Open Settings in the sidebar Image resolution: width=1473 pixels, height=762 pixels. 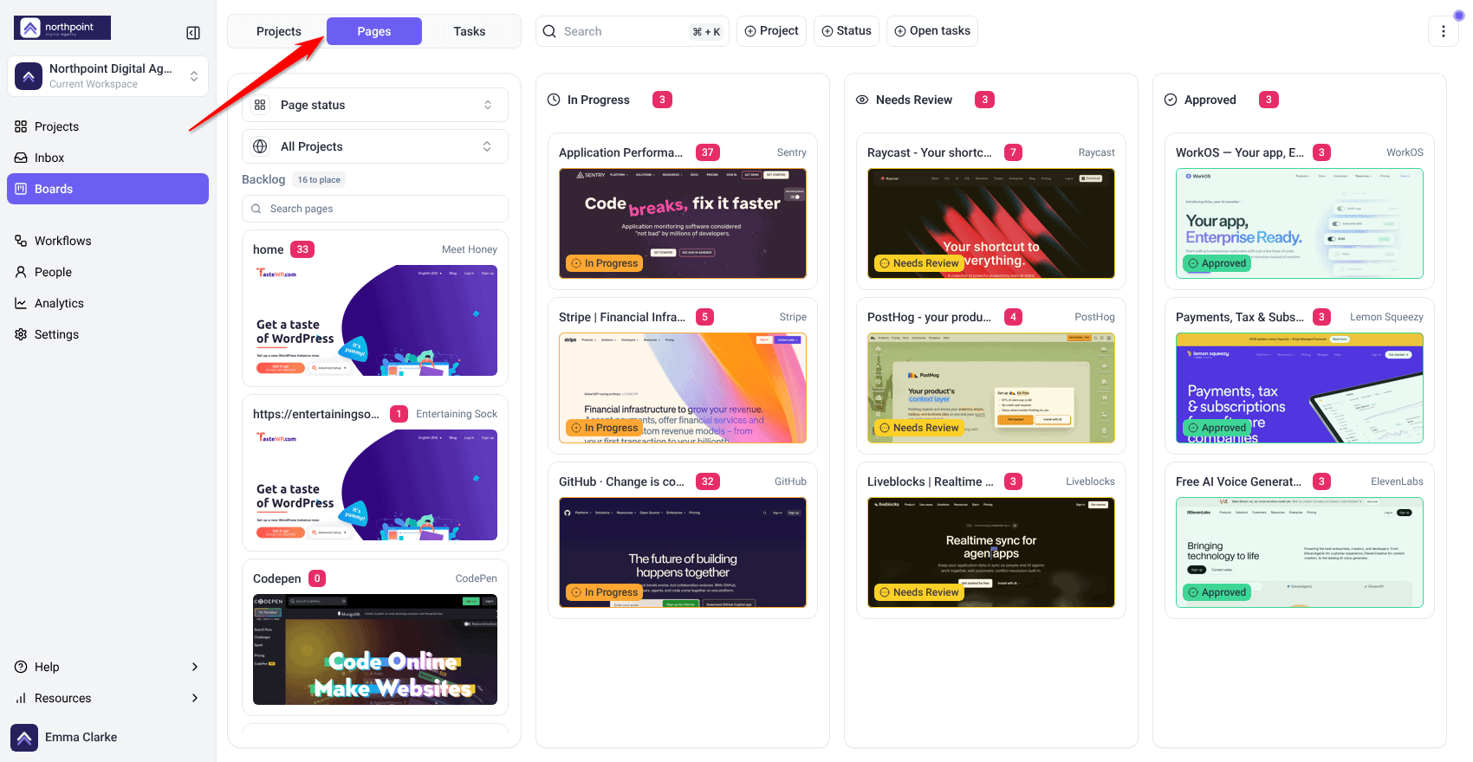[107, 334]
